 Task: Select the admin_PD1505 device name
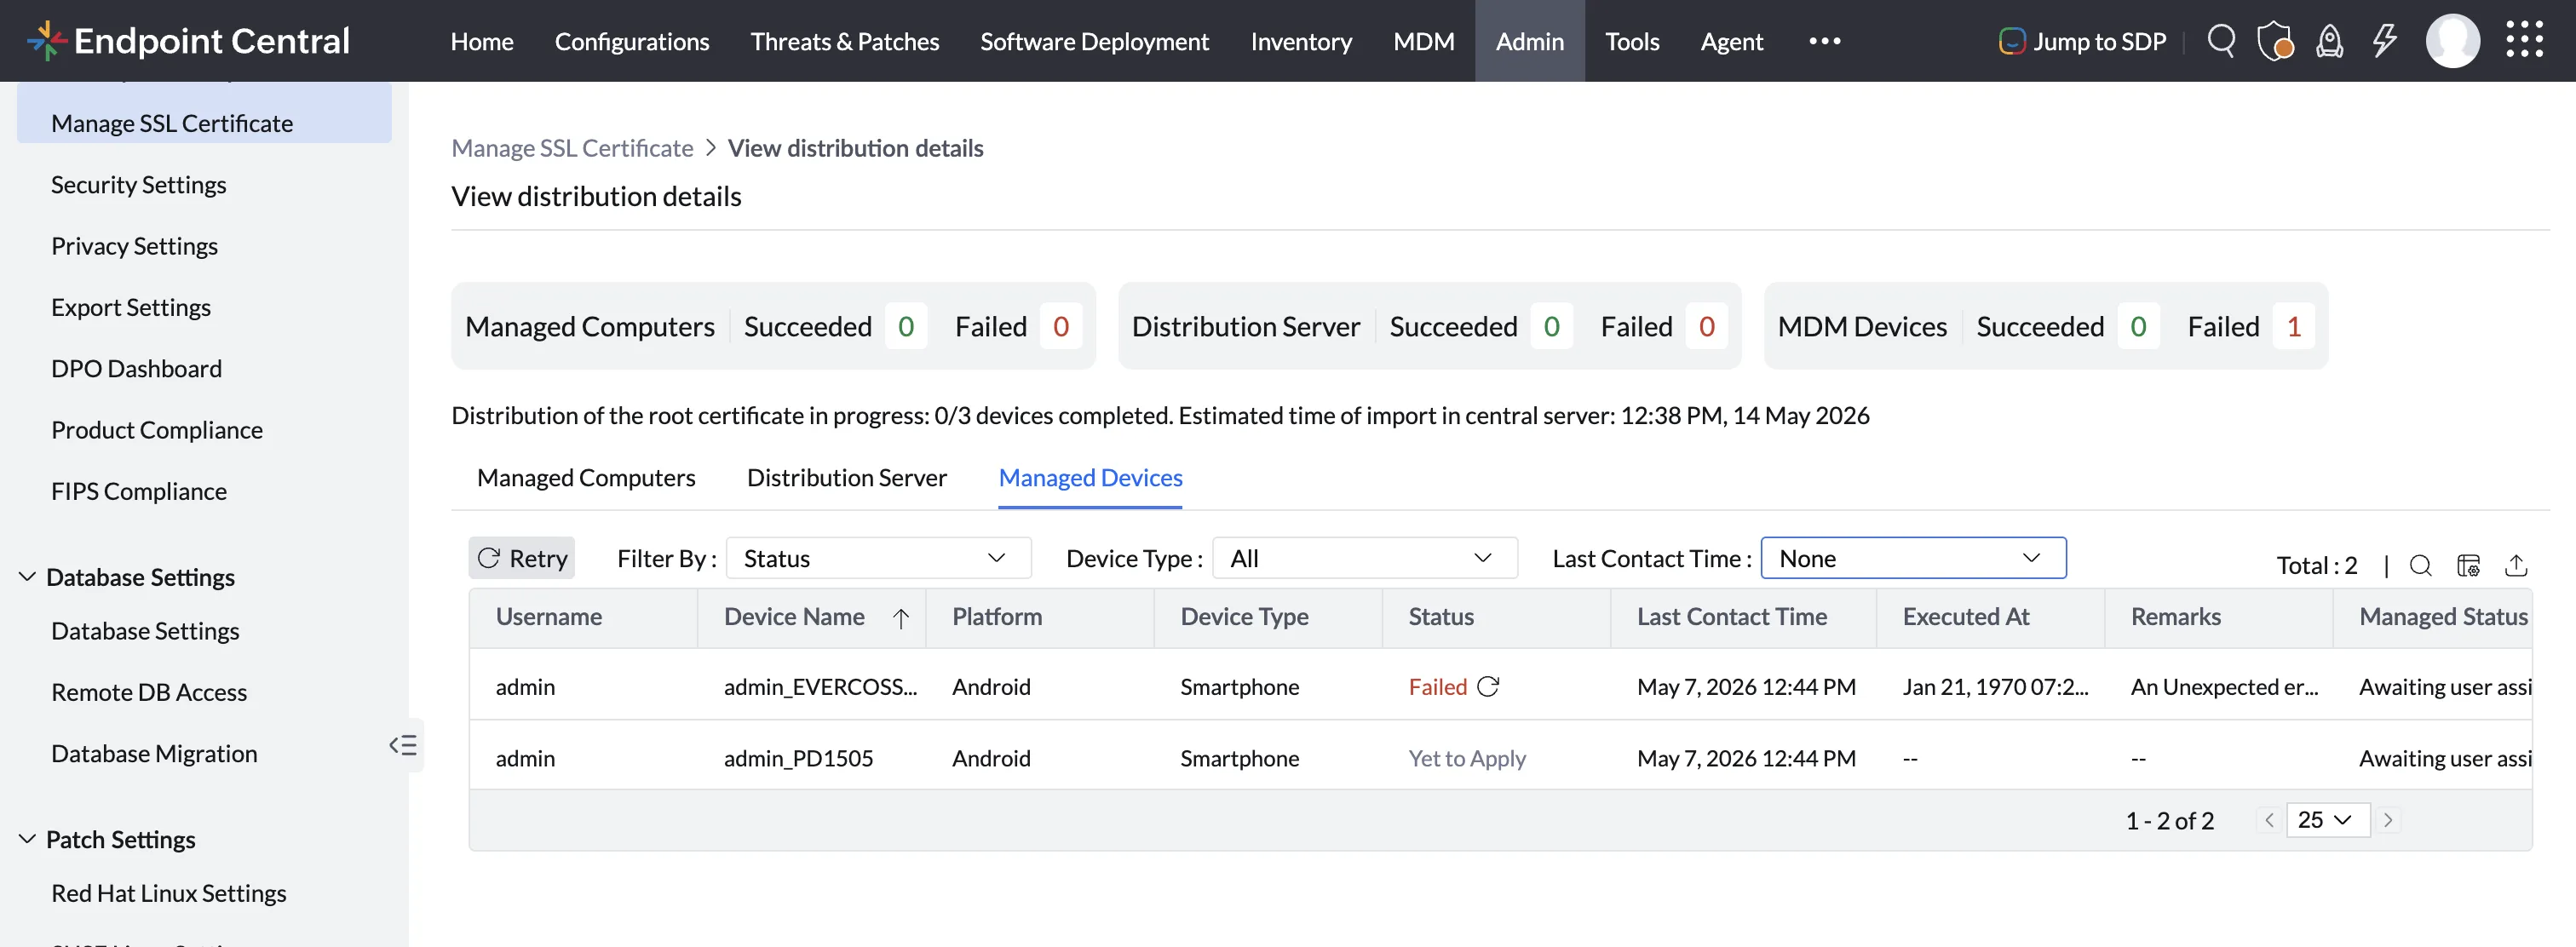pyautogui.click(x=798, y=758)
